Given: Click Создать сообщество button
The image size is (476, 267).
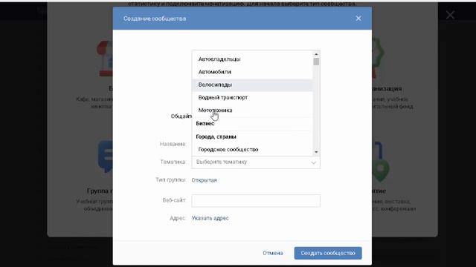Looking at the screenshot, I should (328, 253).
